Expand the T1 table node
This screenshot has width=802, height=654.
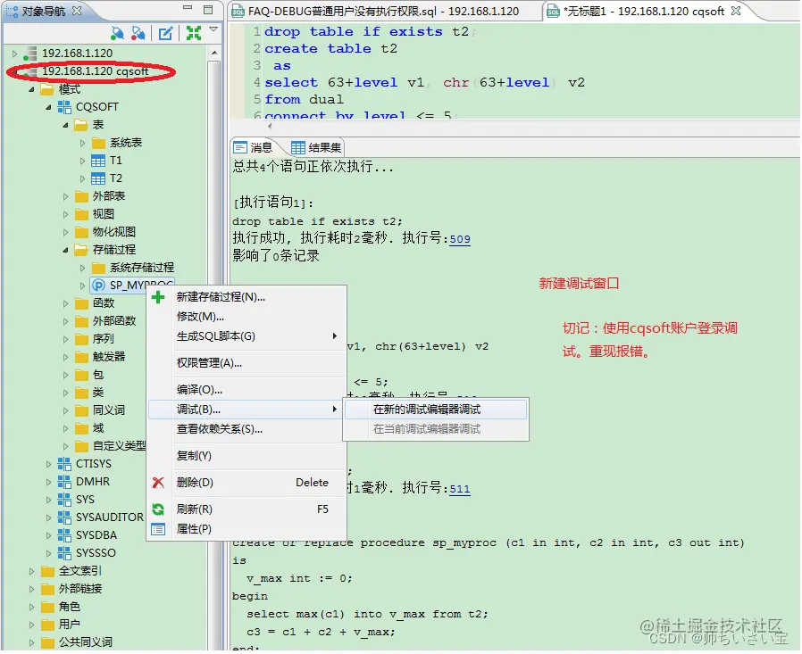point(83,161)
